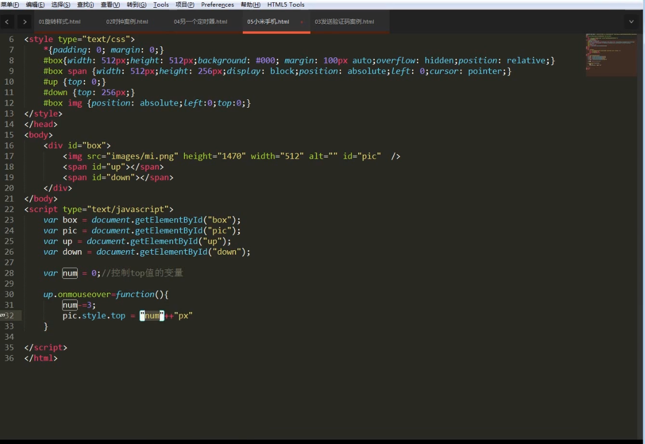645x444 pixels.
Task: Open the HTML5 Tools menu
Action: pos(286,4)
